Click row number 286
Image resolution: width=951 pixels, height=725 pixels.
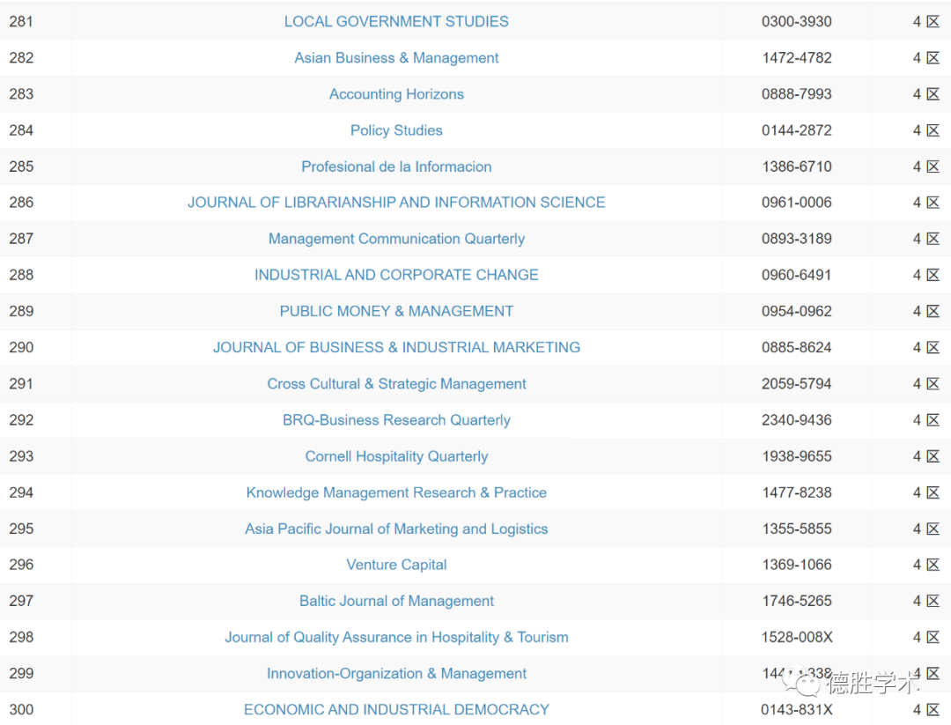click(21, 202)
